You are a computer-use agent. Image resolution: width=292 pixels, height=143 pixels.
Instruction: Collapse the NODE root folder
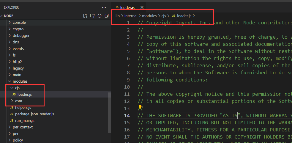[x=2, y=16]
